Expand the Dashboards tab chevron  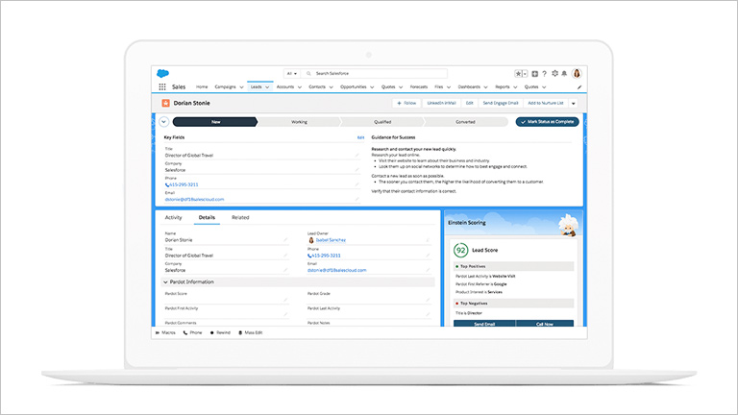tap(485, 87)
